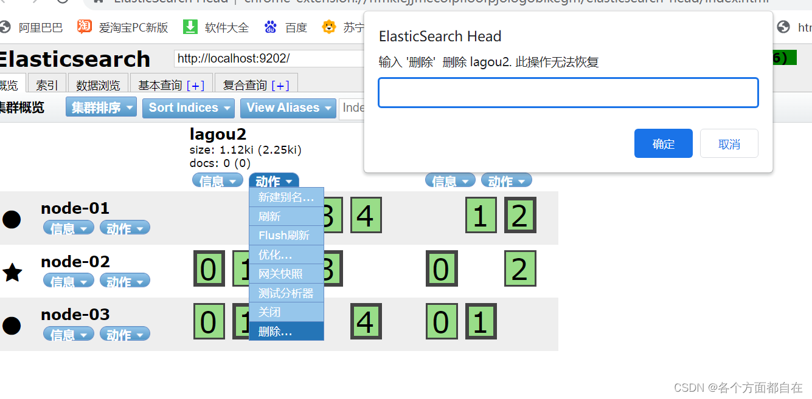Expand the 动作 dropdown for node-02

(x=125, y=281)
